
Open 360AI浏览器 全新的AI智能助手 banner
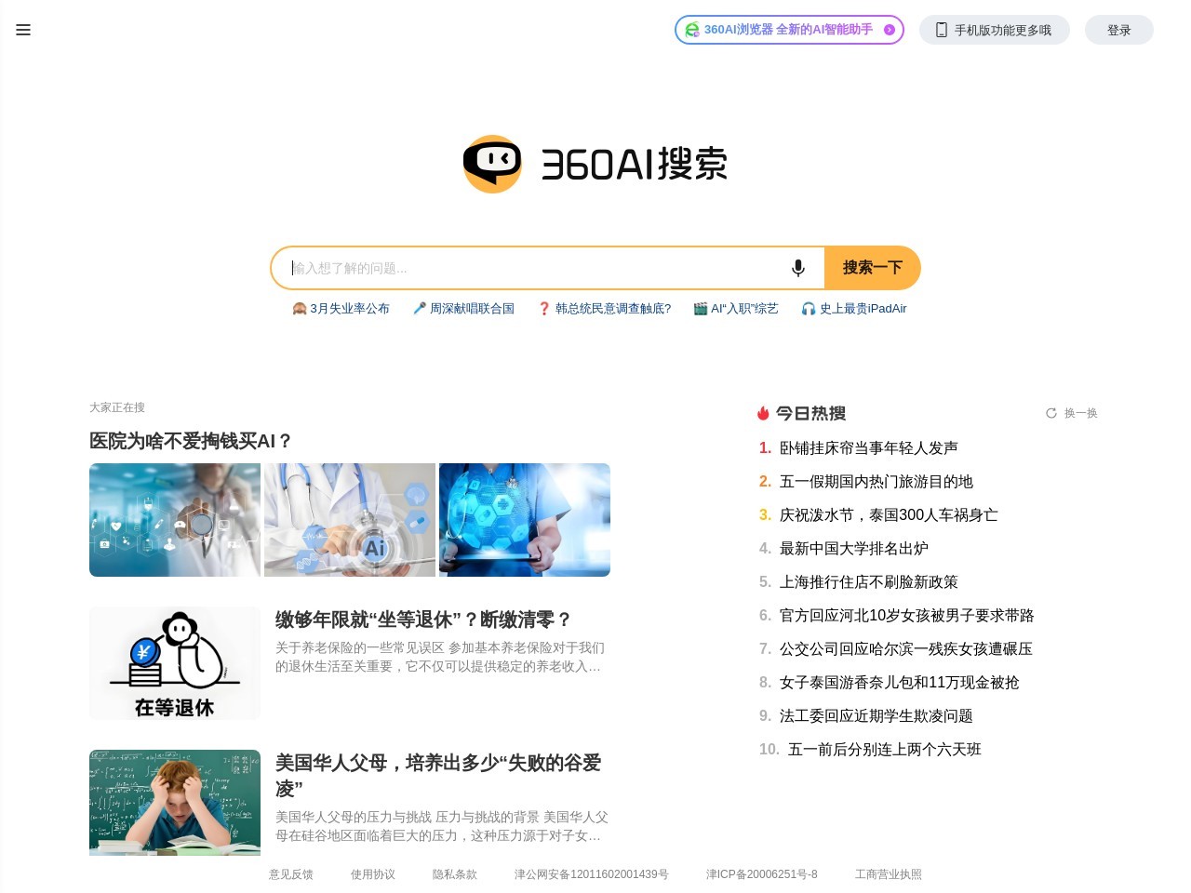789,30
